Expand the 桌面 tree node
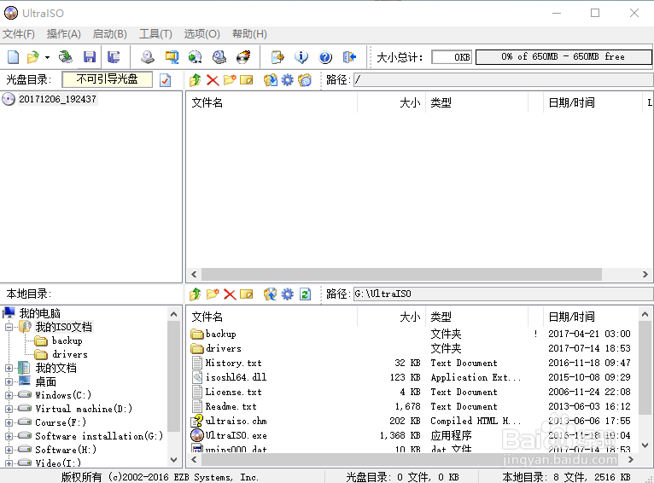The width and height of the screenshot is (654, 483). click(x=9, y=381)
